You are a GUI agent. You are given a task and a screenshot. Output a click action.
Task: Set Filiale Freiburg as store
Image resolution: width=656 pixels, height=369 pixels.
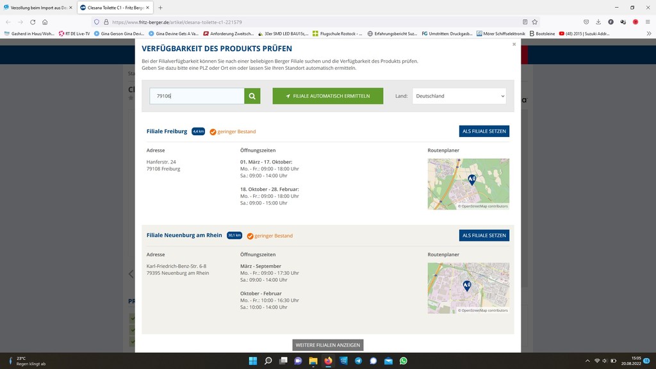coord(484,131)
